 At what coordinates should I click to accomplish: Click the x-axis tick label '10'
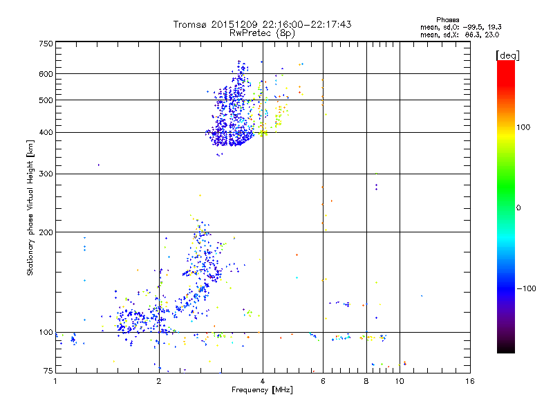click(x=400, y=381)
